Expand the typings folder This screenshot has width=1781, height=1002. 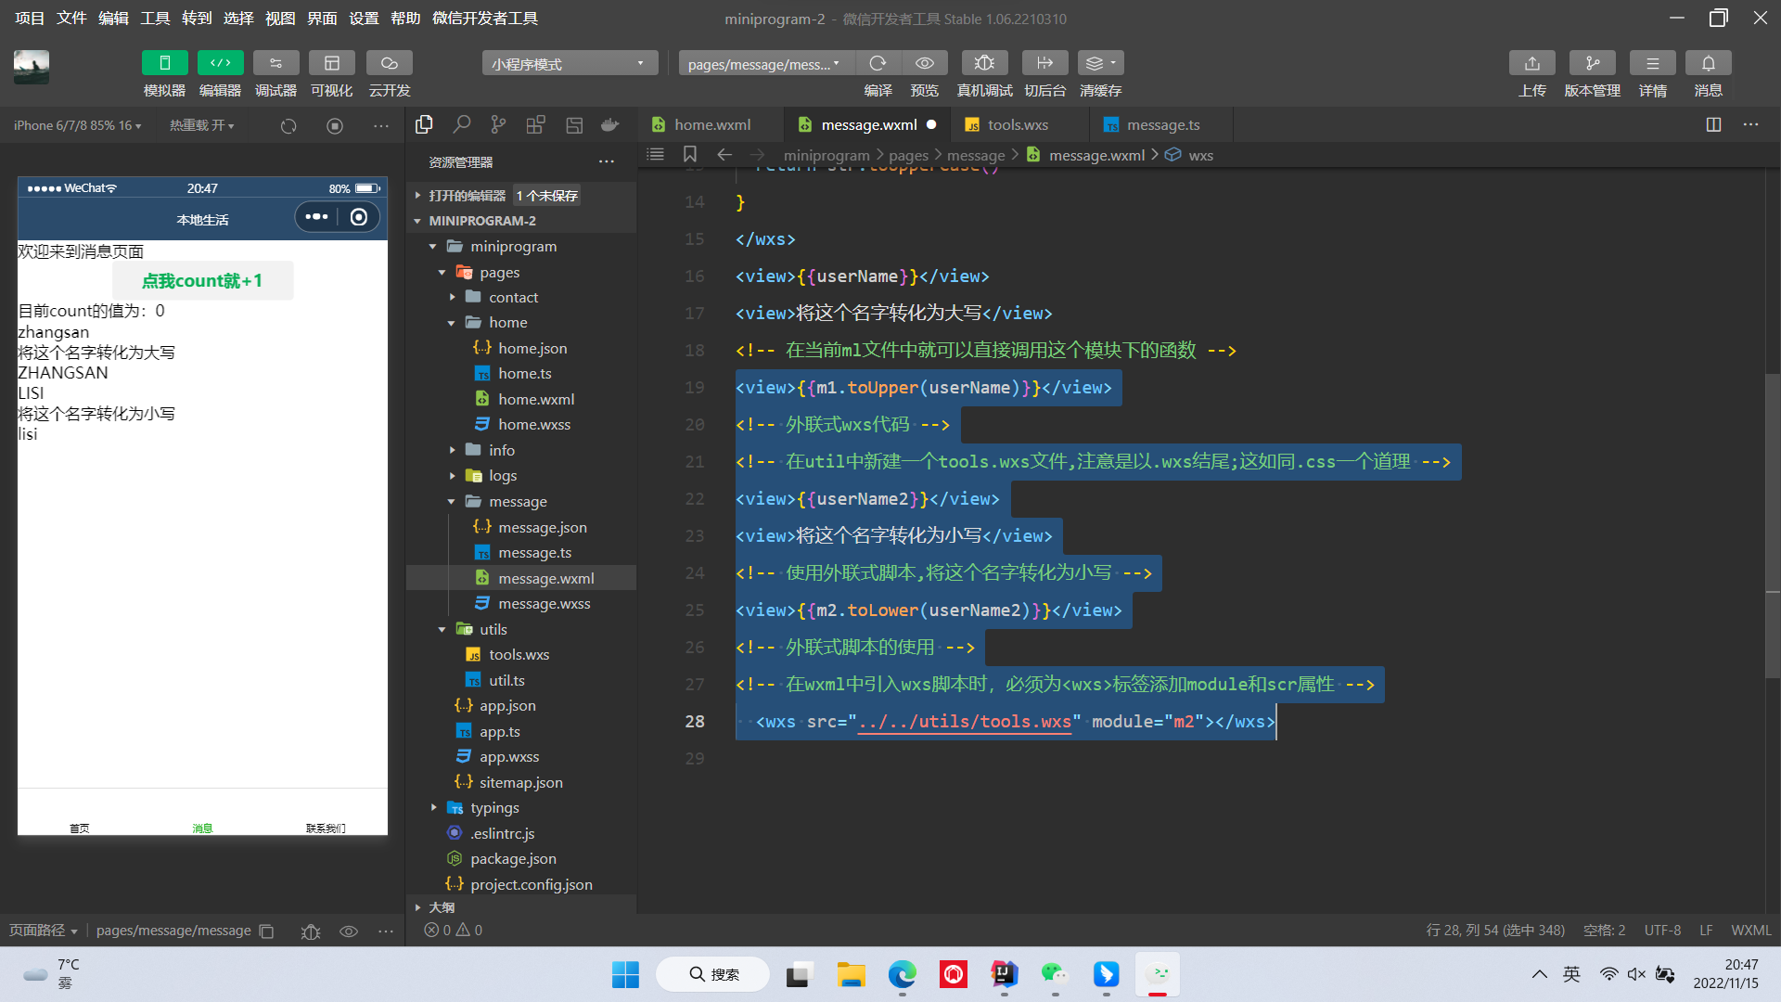click(x=493, y=808)
